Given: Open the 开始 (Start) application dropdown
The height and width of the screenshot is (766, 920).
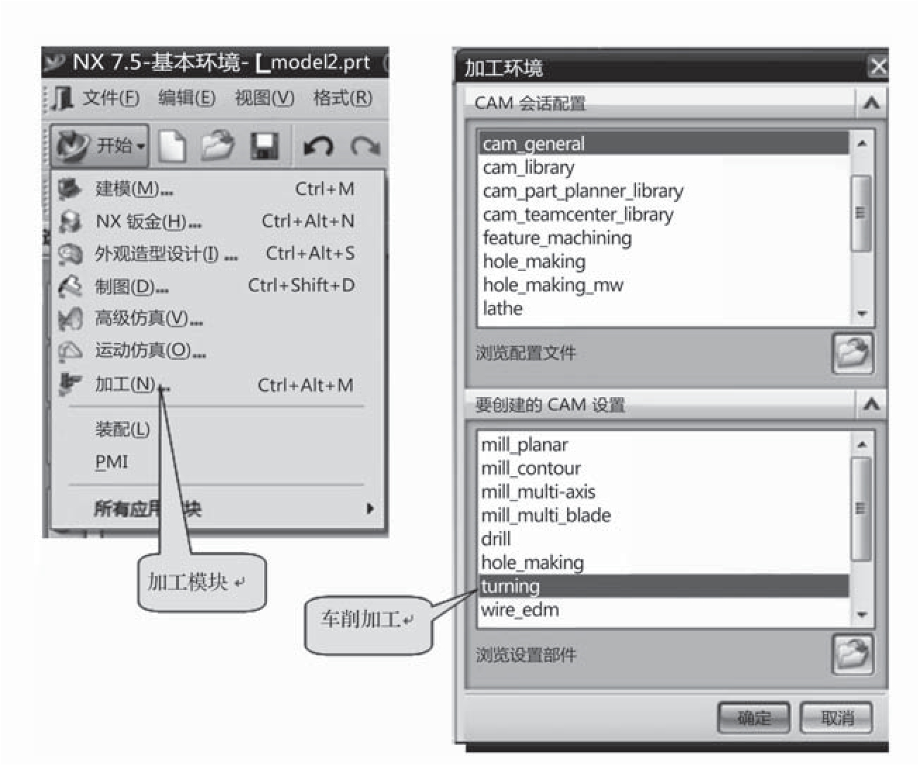Looking at the screenshot, I should click(99, 146).
